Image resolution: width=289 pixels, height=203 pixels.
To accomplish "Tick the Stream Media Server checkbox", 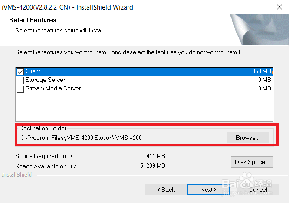I will pyautogui.click(x=20, y=89).
